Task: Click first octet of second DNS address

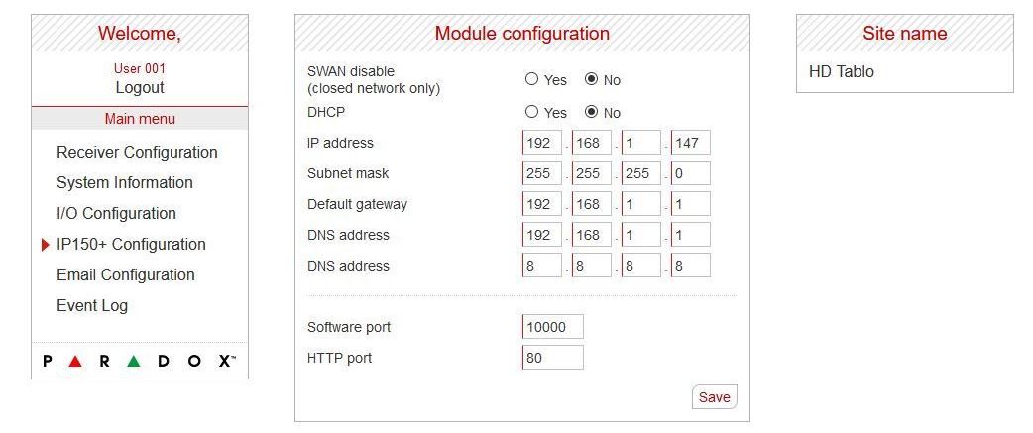Action: 542,266
